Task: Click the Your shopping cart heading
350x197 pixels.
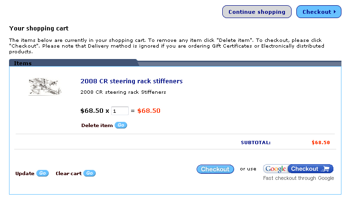Action: 39,29
